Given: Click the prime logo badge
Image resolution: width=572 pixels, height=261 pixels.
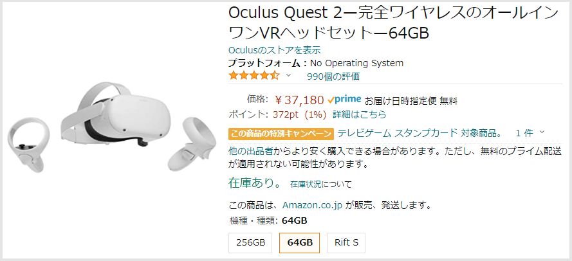Looking at the screenshot, I should pos(344,100).
